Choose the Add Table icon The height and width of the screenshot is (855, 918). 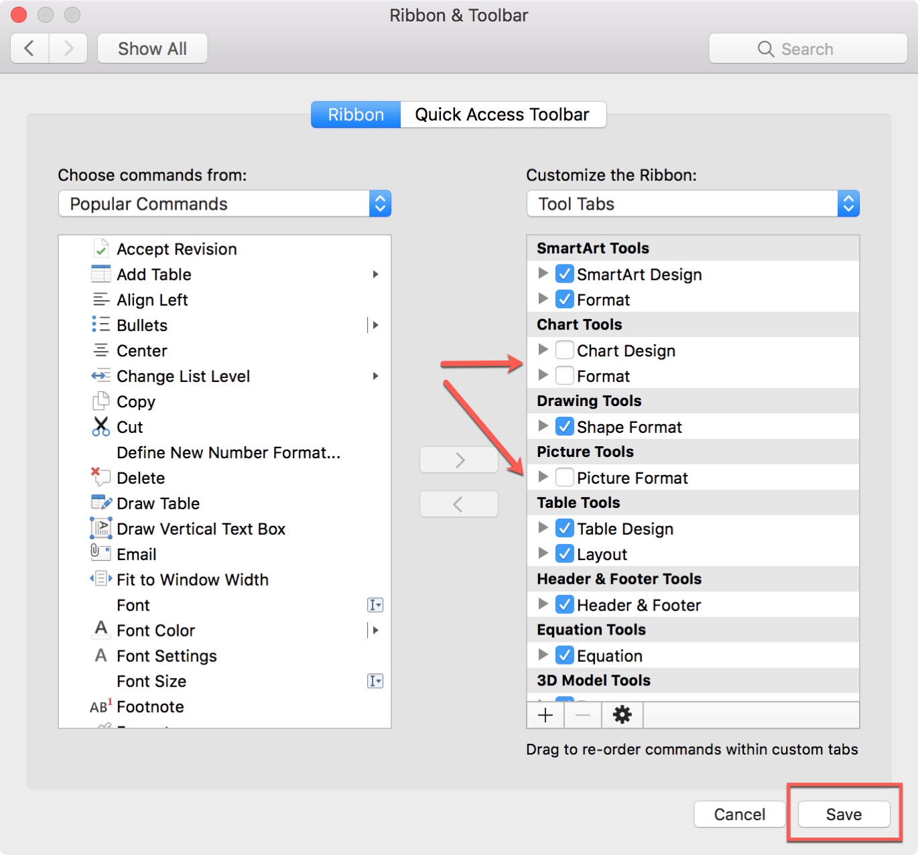click(x=101, y=274)
